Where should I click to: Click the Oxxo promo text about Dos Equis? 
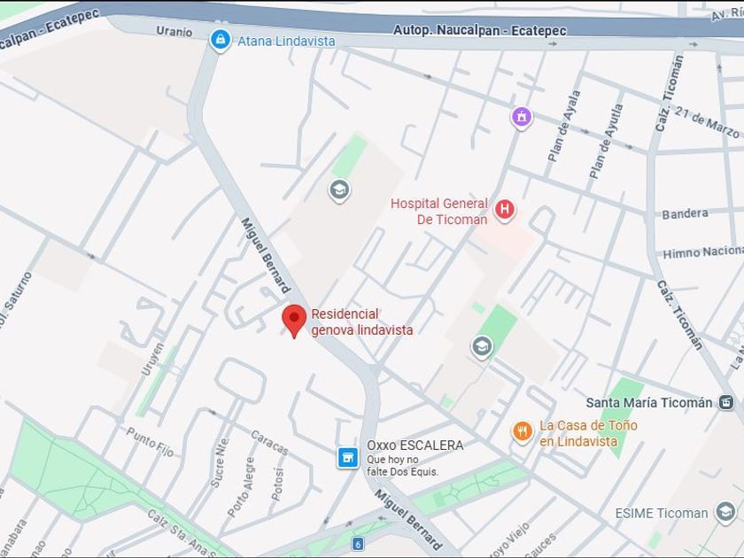(x=402, y=466)
